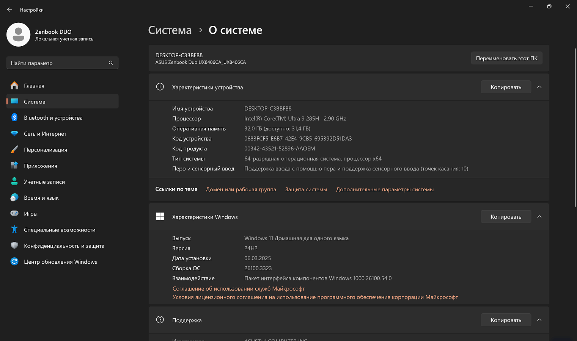Click the RAM value 32,0 ГБ
This screenshot has width=577, height=341.
click(x=277, y=128)
